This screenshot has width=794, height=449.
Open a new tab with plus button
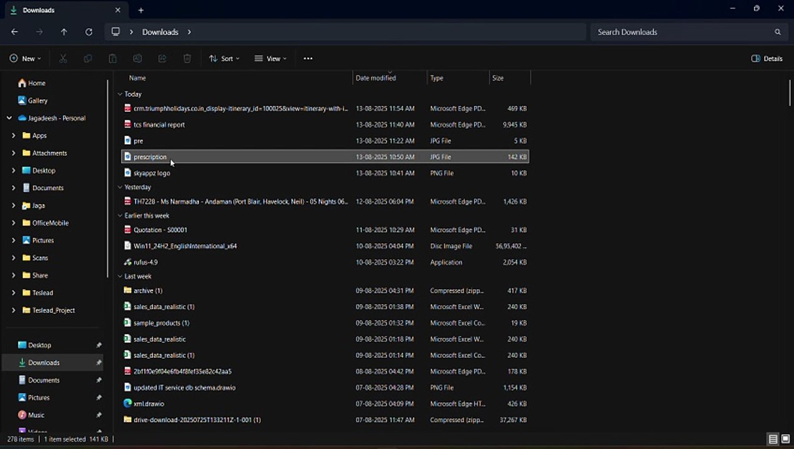coord(141,10)
